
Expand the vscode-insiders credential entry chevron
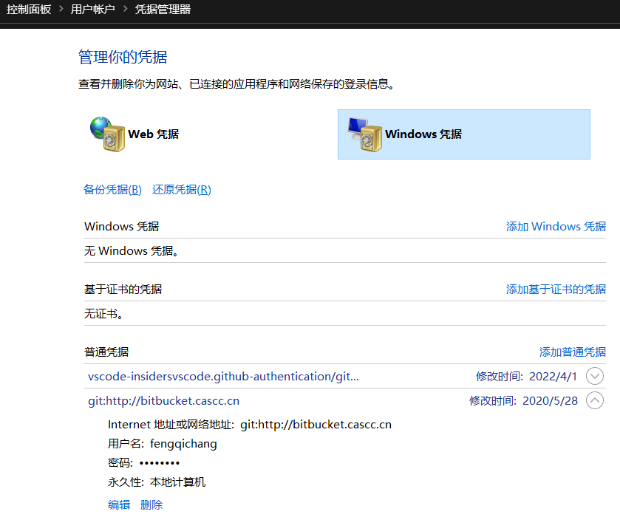click(x=594, y=376)
